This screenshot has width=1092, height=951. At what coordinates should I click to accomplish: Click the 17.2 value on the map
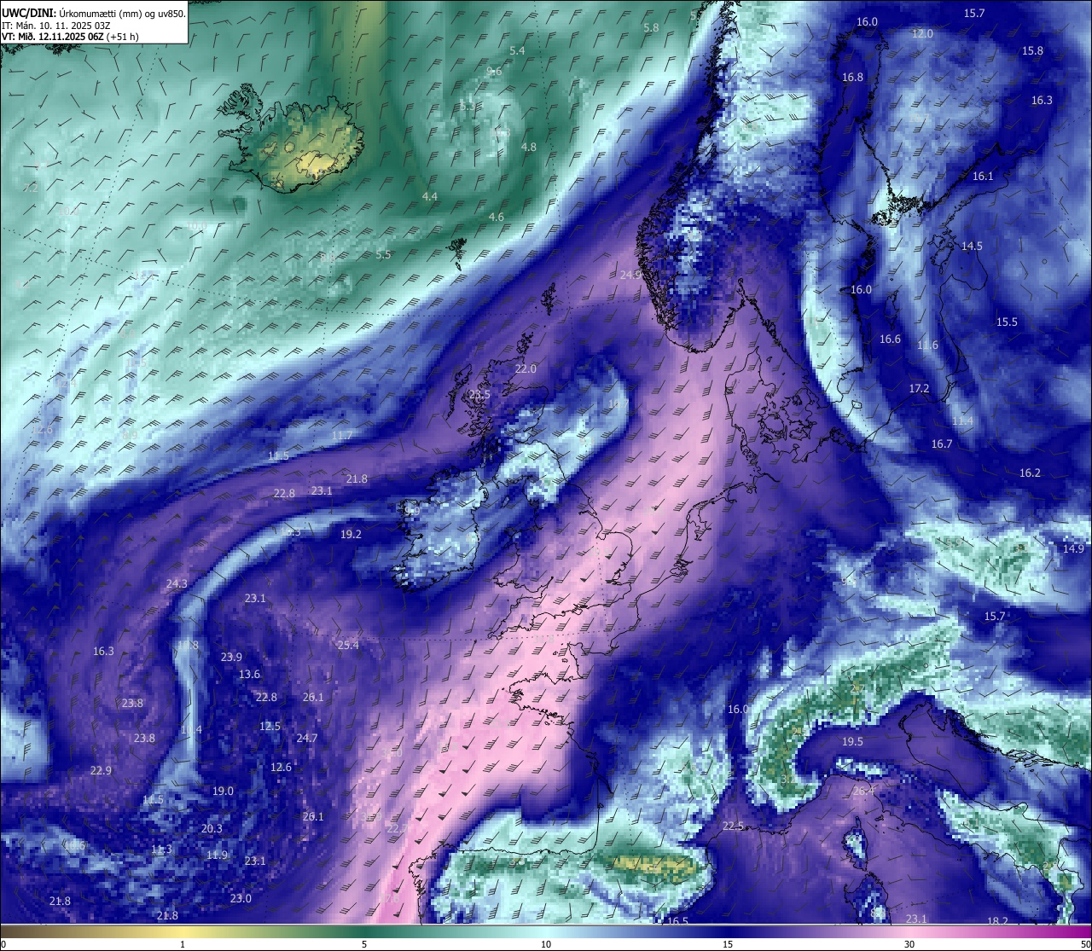point(919,387)
